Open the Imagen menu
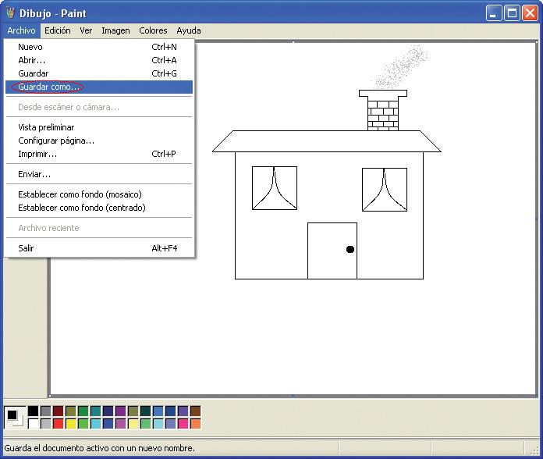This screenshot has height=459, width=543. (115, 30)
